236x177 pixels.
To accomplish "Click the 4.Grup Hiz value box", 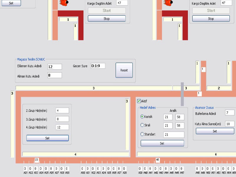I will [62, 127].
